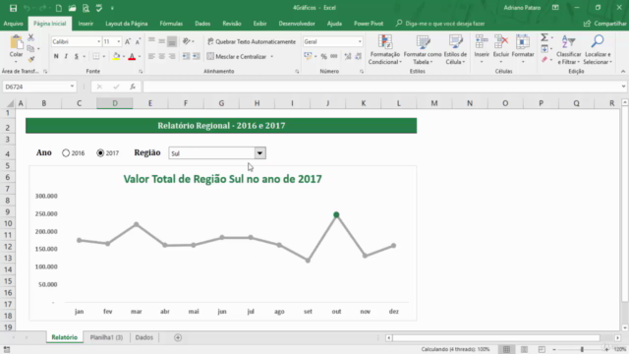
Task: Click the Print Preview icon in quick access
Action: 86,8
